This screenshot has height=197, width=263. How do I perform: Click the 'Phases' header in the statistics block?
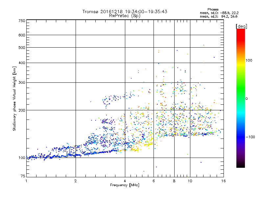point(213,10)
